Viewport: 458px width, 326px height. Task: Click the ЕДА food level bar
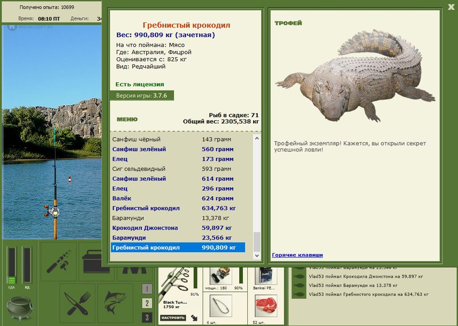click(12, 265)
